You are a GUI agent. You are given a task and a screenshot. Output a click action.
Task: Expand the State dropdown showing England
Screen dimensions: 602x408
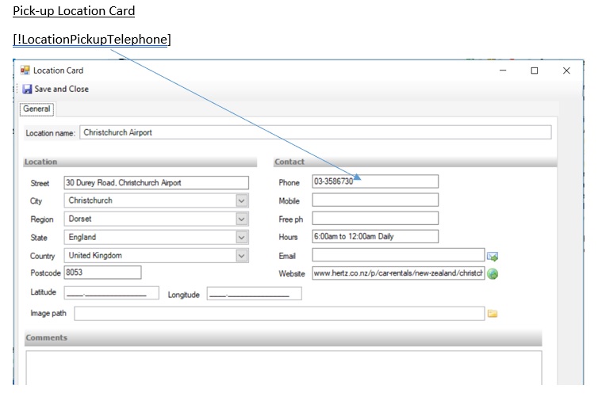coord(242,238)
